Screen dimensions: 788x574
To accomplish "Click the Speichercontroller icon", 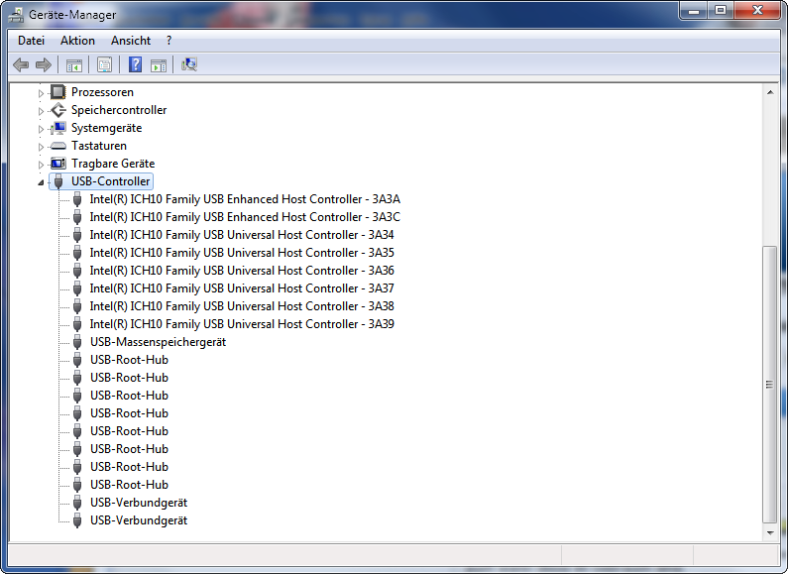I will (58, 110).
